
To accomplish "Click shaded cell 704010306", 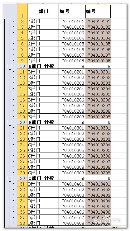I will 98,156.
